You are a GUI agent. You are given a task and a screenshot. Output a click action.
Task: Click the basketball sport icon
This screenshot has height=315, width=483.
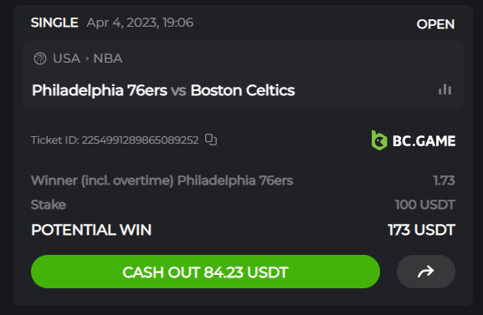[x=40, y=58]
